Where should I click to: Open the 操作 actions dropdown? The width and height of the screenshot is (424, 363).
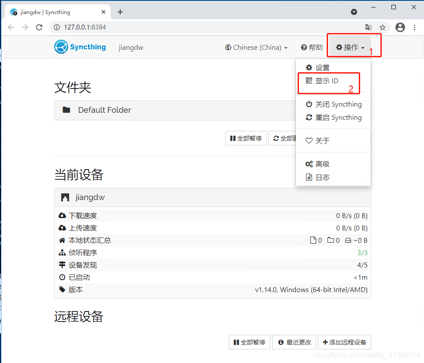pyautogui.click(x=350, y=47)
